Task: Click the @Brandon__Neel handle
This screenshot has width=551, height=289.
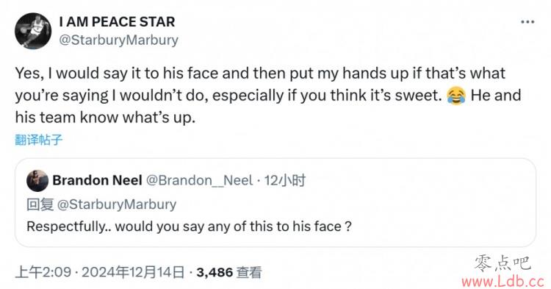Action: pos(199,180)
